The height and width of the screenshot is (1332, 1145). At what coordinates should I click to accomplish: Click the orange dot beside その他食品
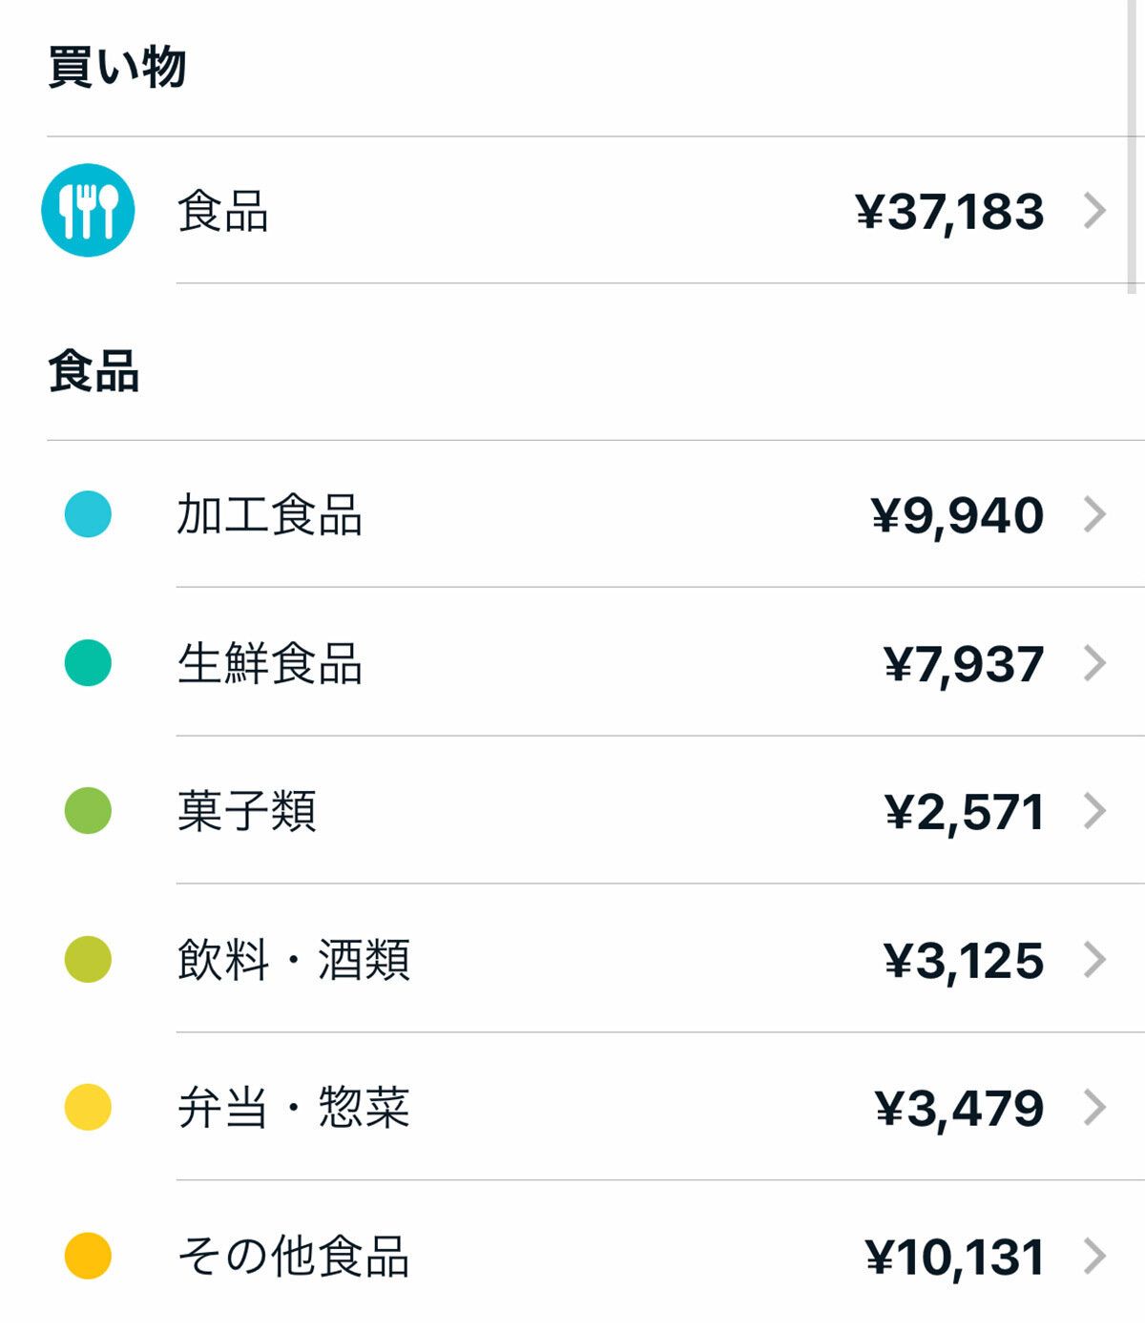click(88, 1256)
